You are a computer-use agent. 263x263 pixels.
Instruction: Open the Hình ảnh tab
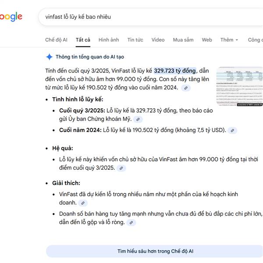coord(109,40)
